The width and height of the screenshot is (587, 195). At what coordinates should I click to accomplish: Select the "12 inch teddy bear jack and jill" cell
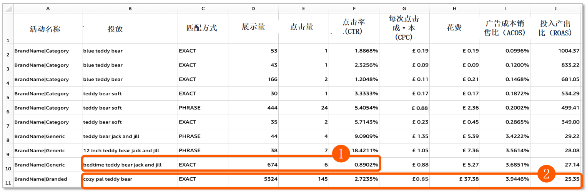point(121,150)
